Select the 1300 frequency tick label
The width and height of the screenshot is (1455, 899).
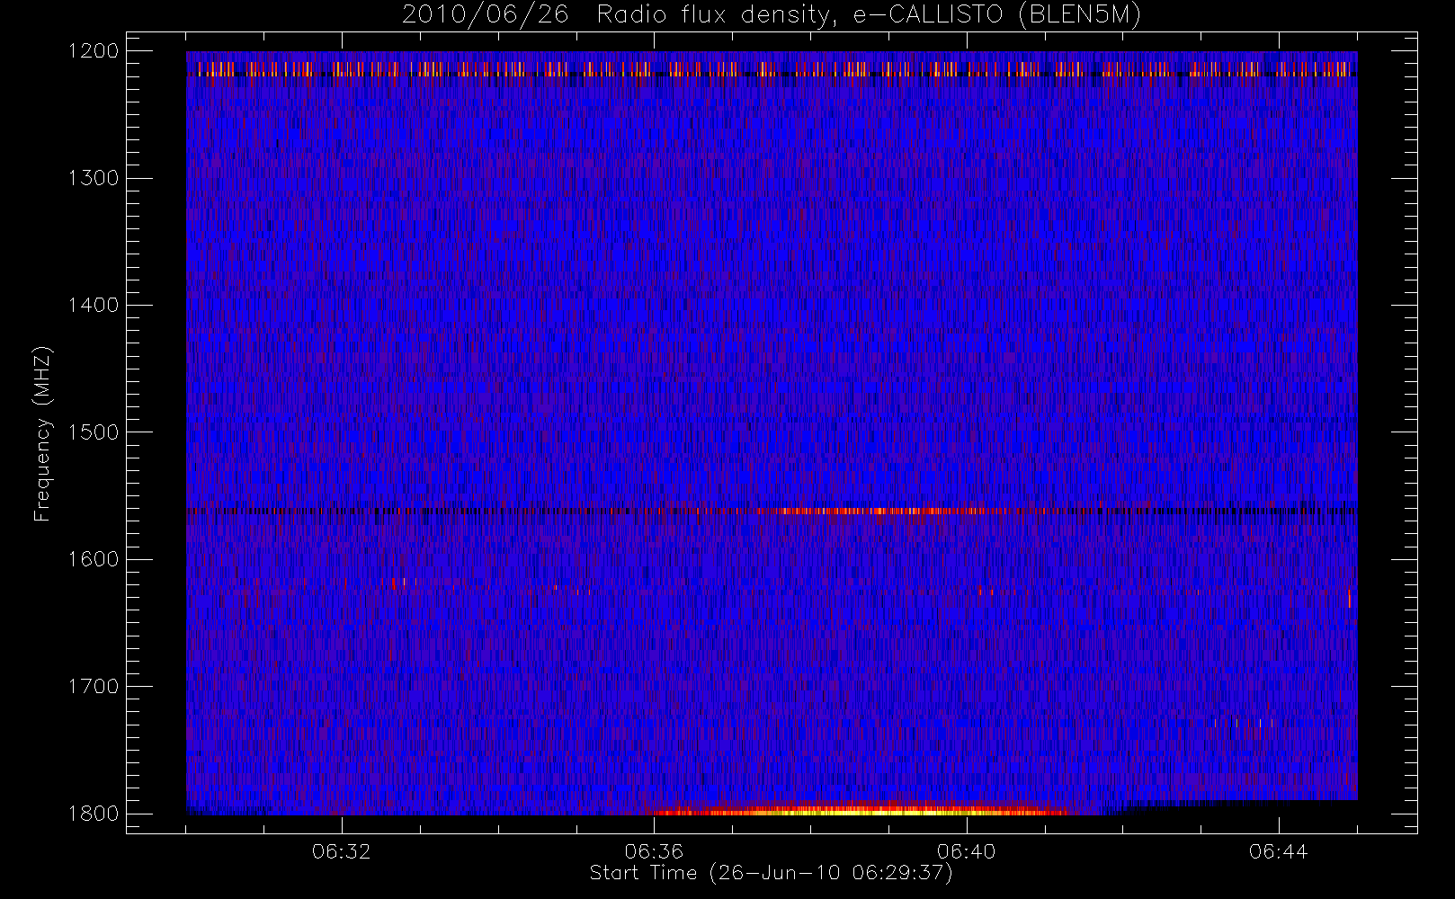tap(94, 178)
